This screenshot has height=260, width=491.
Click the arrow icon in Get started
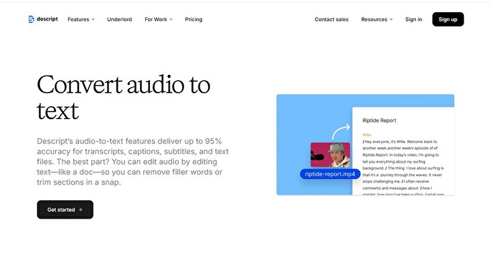pos(80,210)
